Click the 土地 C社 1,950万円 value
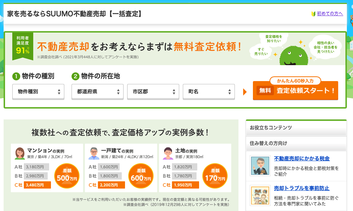353x211 pixels. point(185,185)
